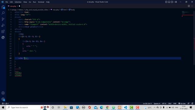Open the editor More Actions ellipsis
Viewport: 195px width, 110px height.
pos(192,6)
